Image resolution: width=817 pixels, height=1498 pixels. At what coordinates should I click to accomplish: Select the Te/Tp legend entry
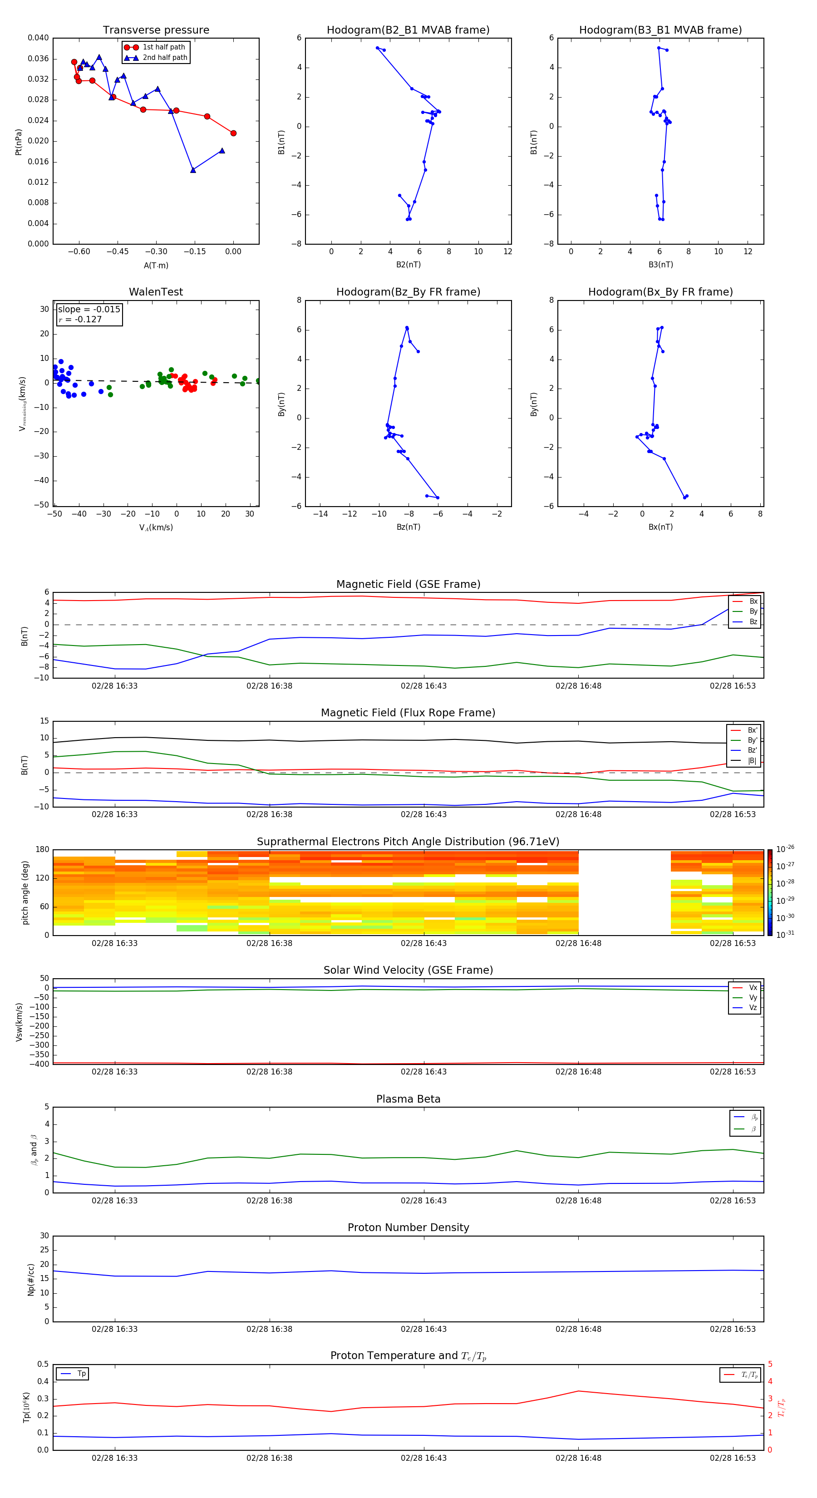tap(740, 1375)
